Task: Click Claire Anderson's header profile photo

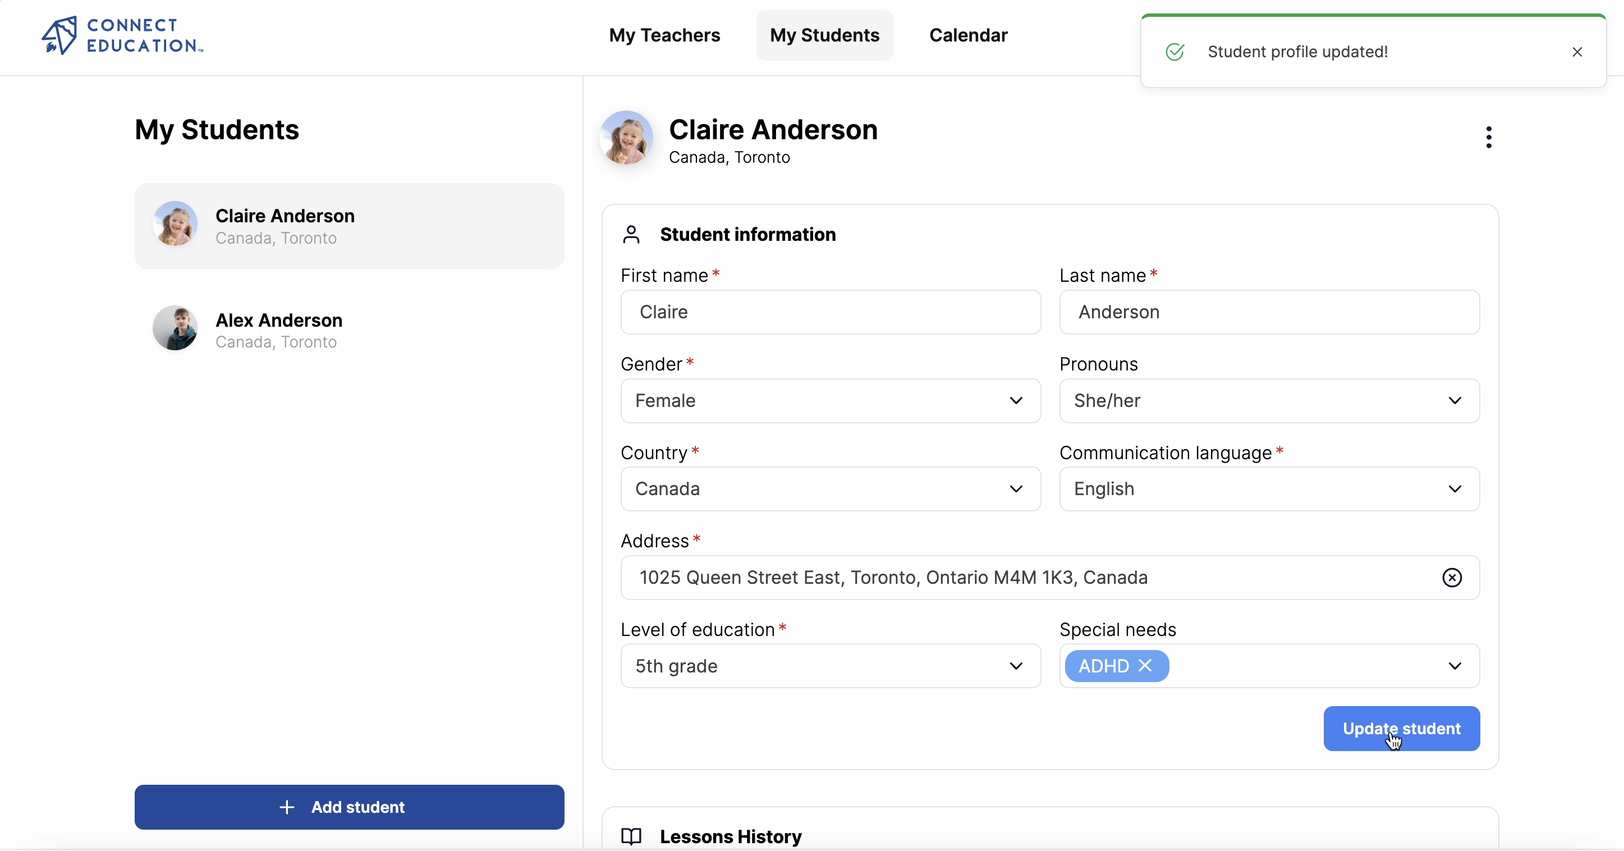Action: [625, 138]
